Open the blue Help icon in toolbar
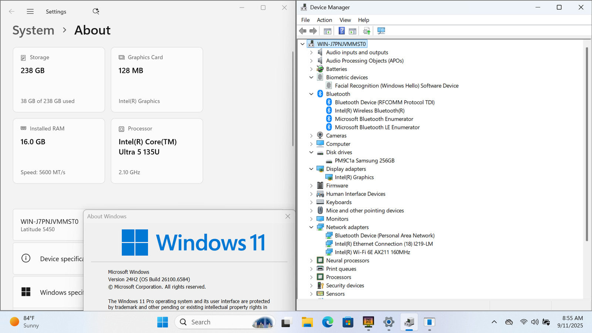The width and height of the screenshot is (592, 333). pyautogui.click(x=342, y=31)
